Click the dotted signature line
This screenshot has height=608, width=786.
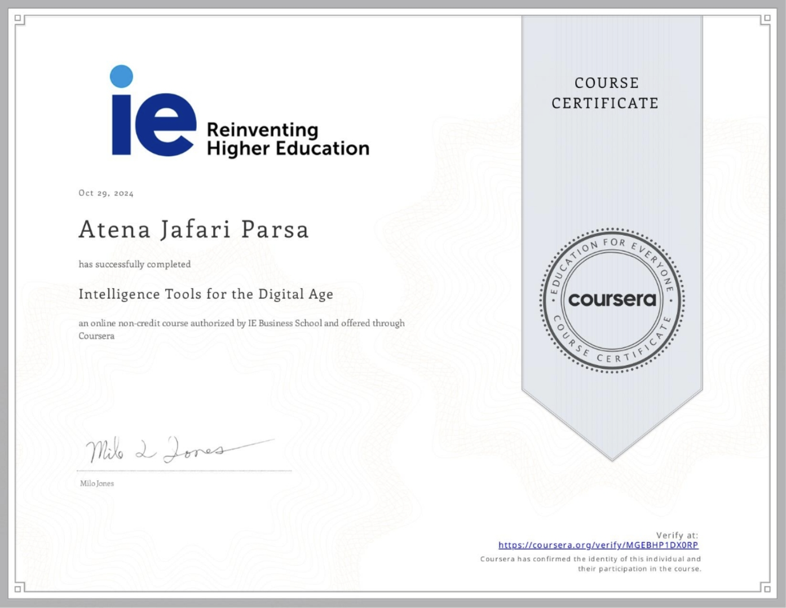(x=183, y=469)
